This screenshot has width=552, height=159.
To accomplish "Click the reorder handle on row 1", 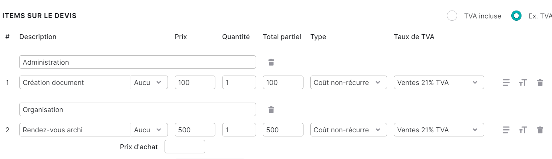I will click(506, 82).
